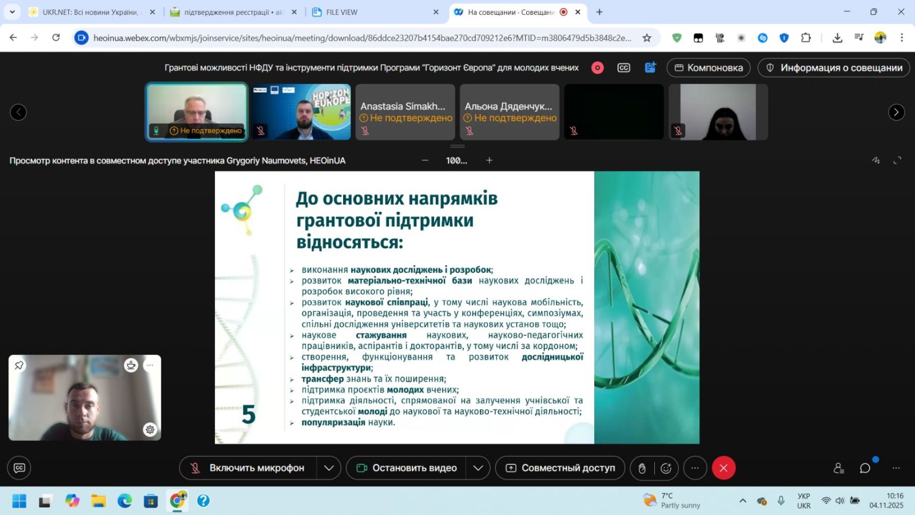Open more options ellipsis beside reactions
The image size is (915, 515).
(x=695, y=468)
